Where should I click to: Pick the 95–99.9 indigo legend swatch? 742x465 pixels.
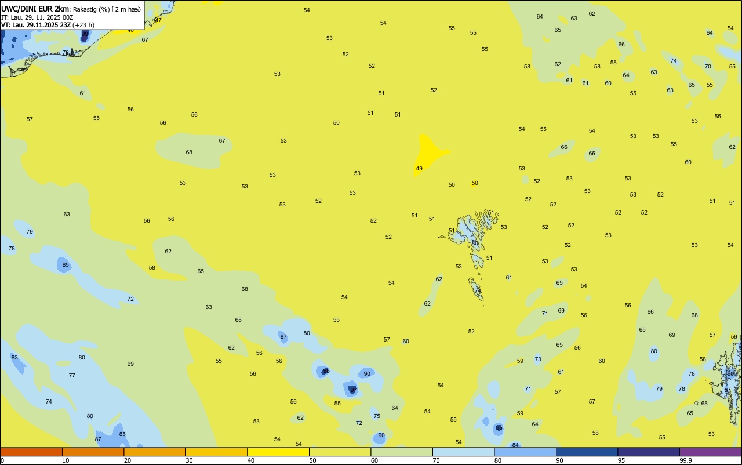point(649,452)
